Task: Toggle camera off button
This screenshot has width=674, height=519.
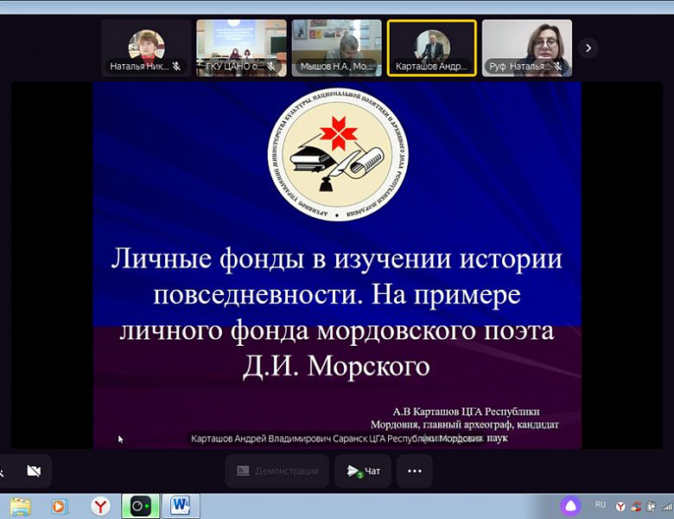Action: 34,471
